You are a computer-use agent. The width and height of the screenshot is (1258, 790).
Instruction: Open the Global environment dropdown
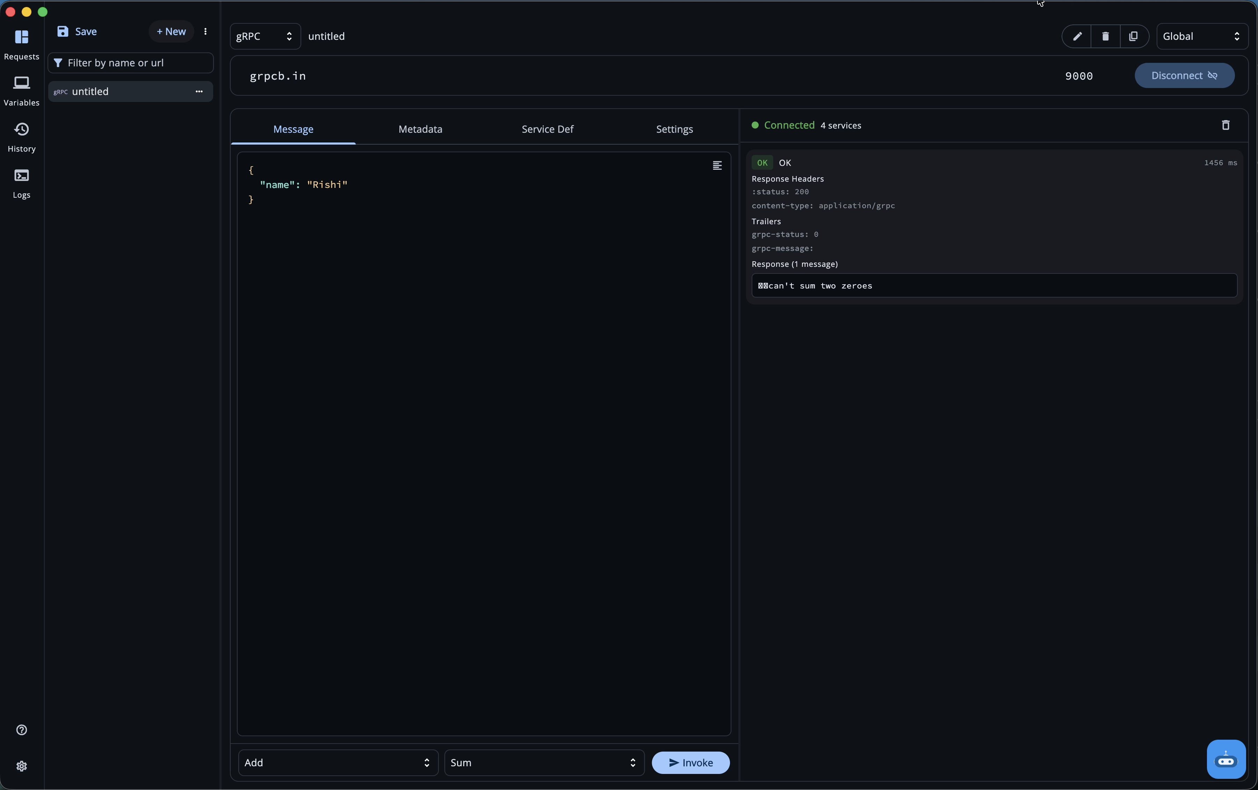(1202, 36)
